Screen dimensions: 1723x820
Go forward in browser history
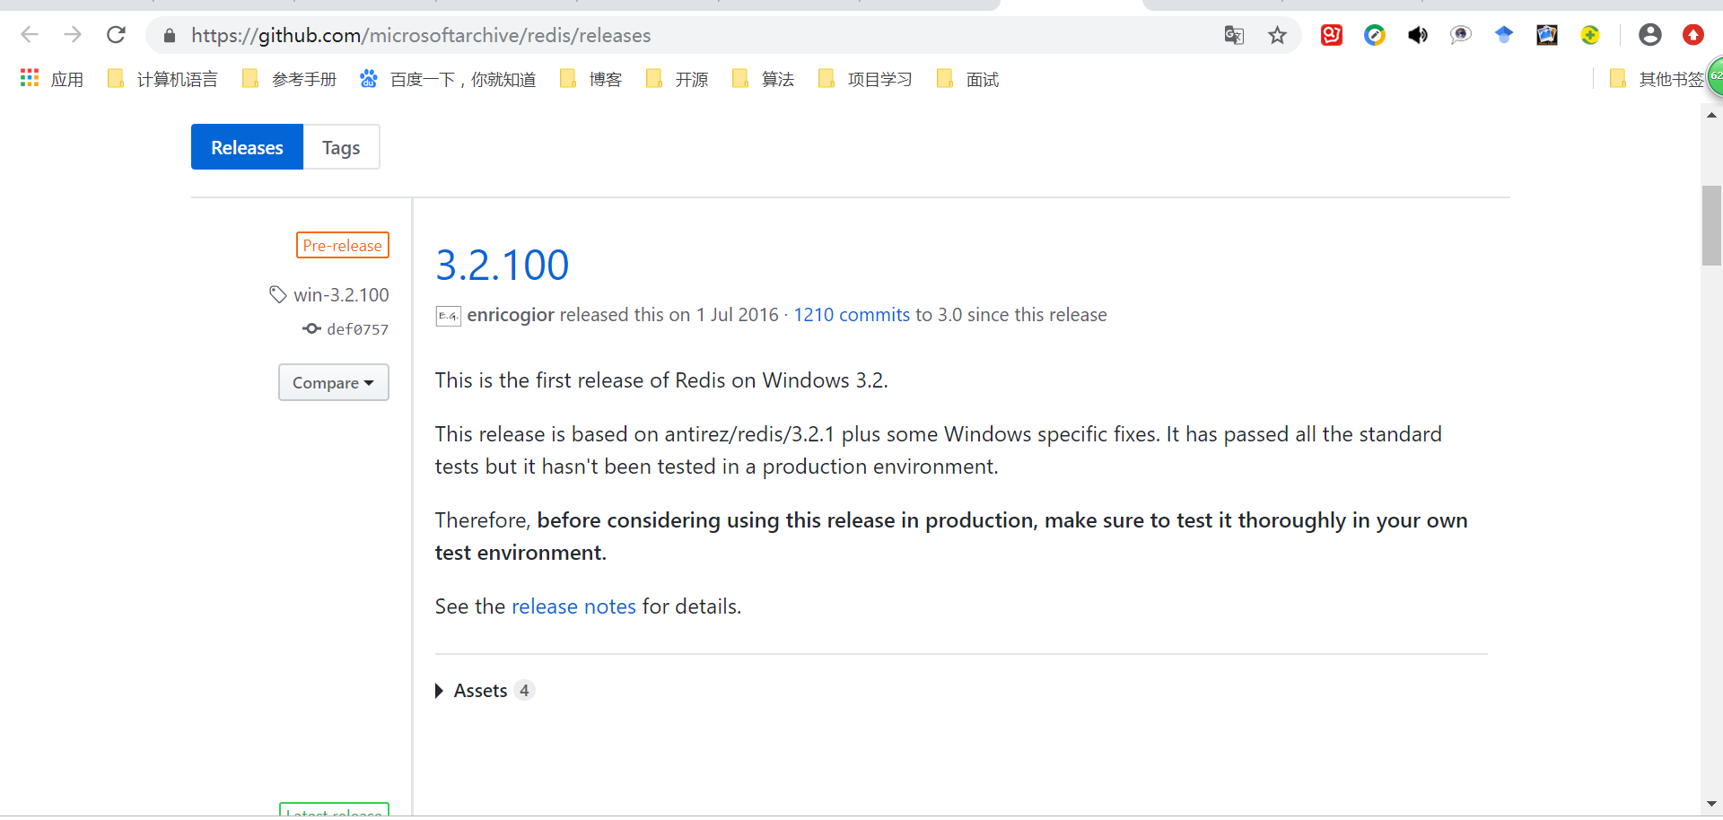click(x=73, y=35)
